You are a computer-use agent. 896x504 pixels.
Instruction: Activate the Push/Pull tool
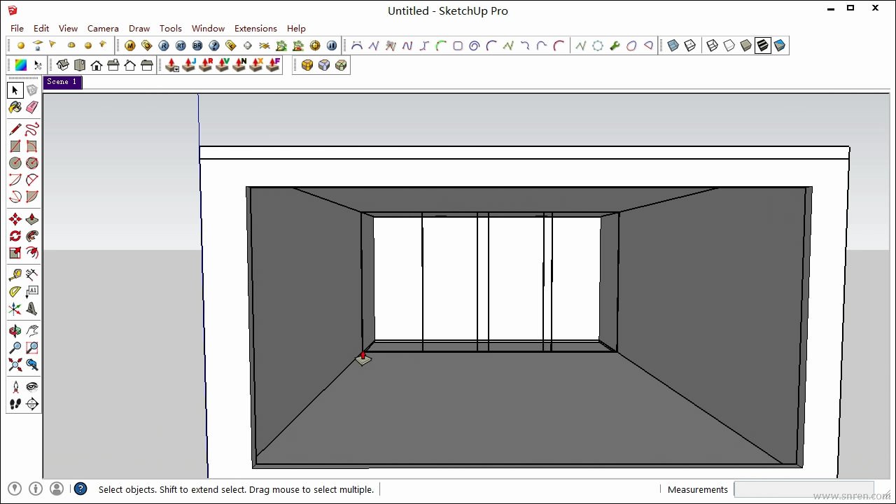(31, 219)
